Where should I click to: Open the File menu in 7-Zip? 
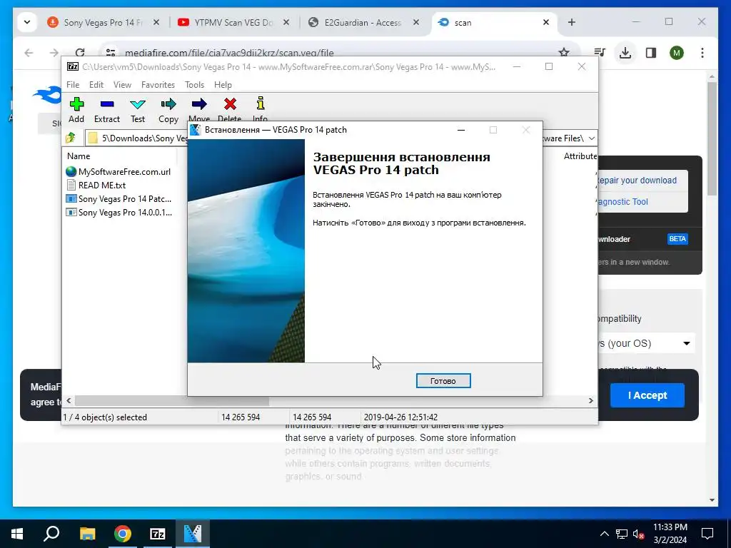point(73,85)
